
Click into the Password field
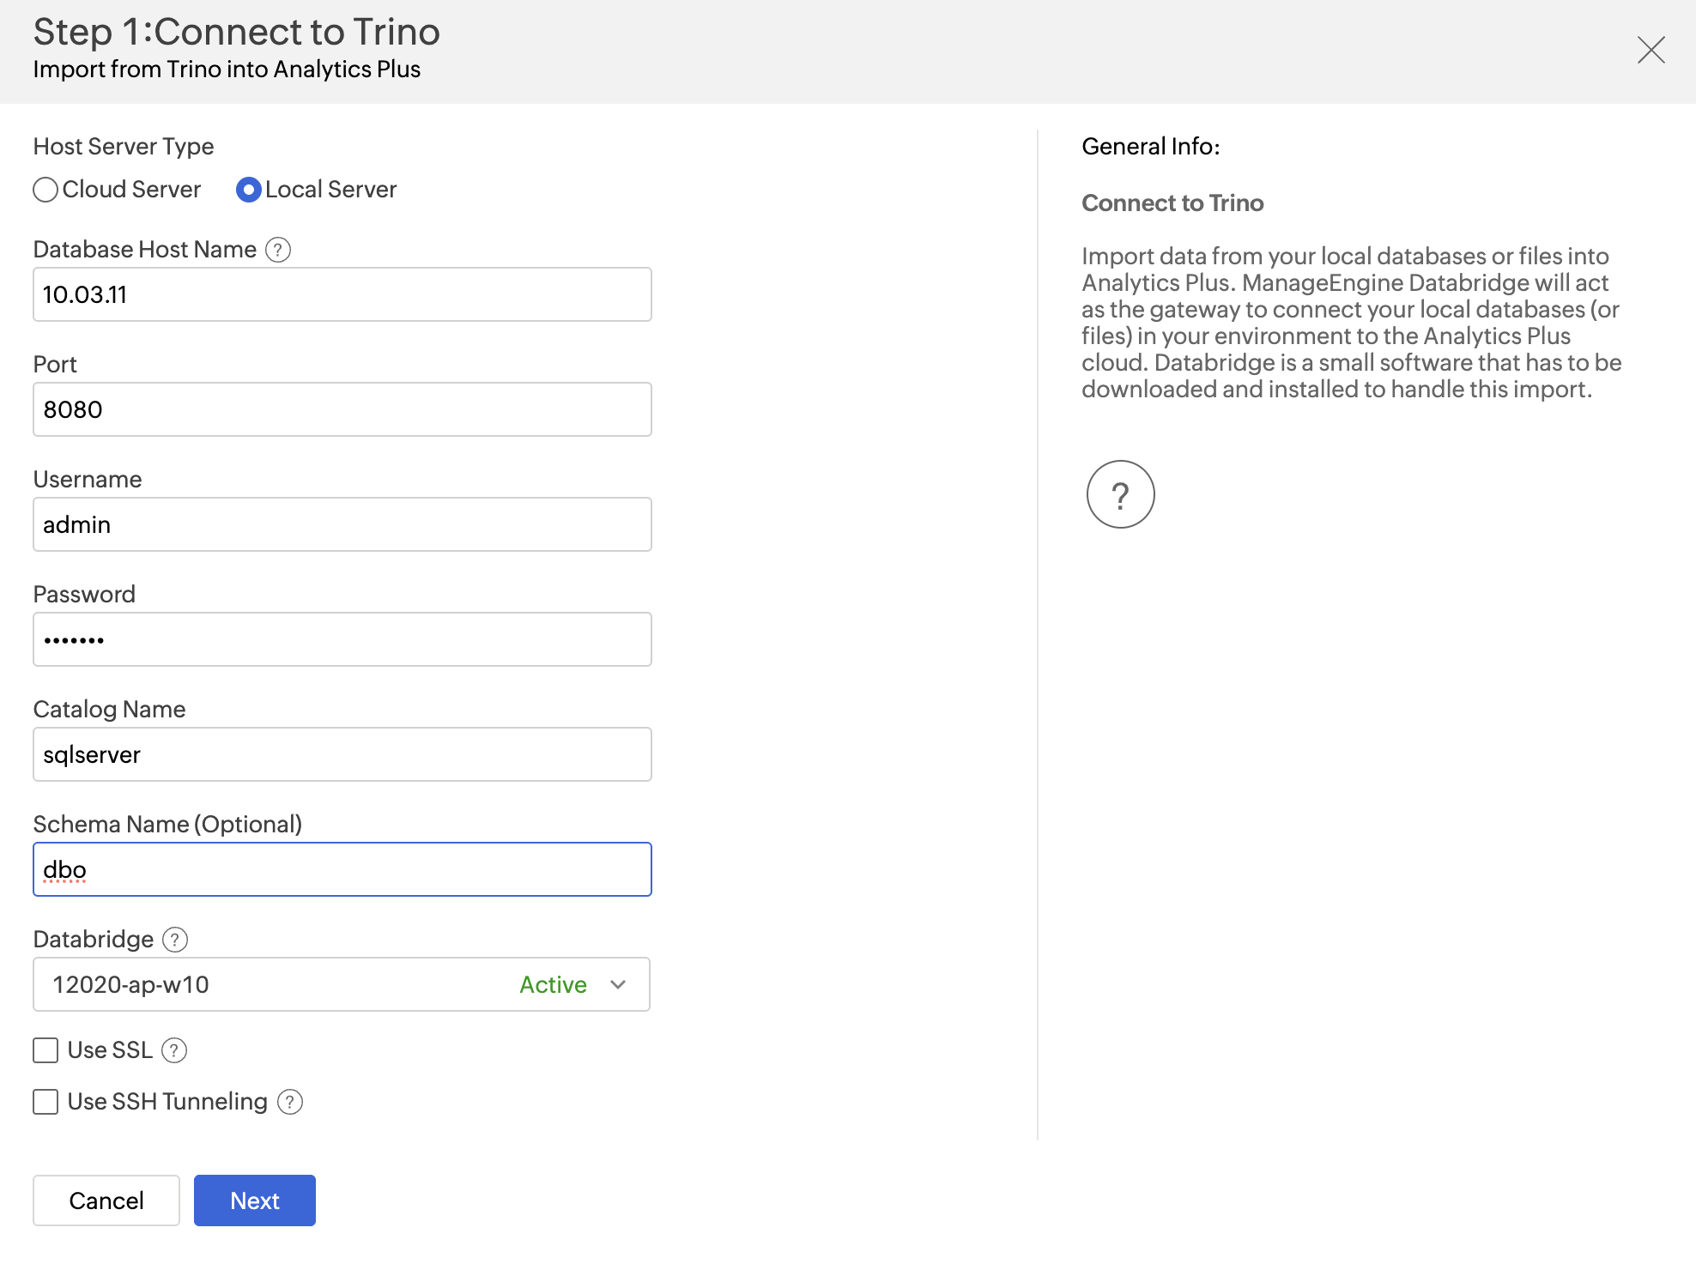[342, 639]
